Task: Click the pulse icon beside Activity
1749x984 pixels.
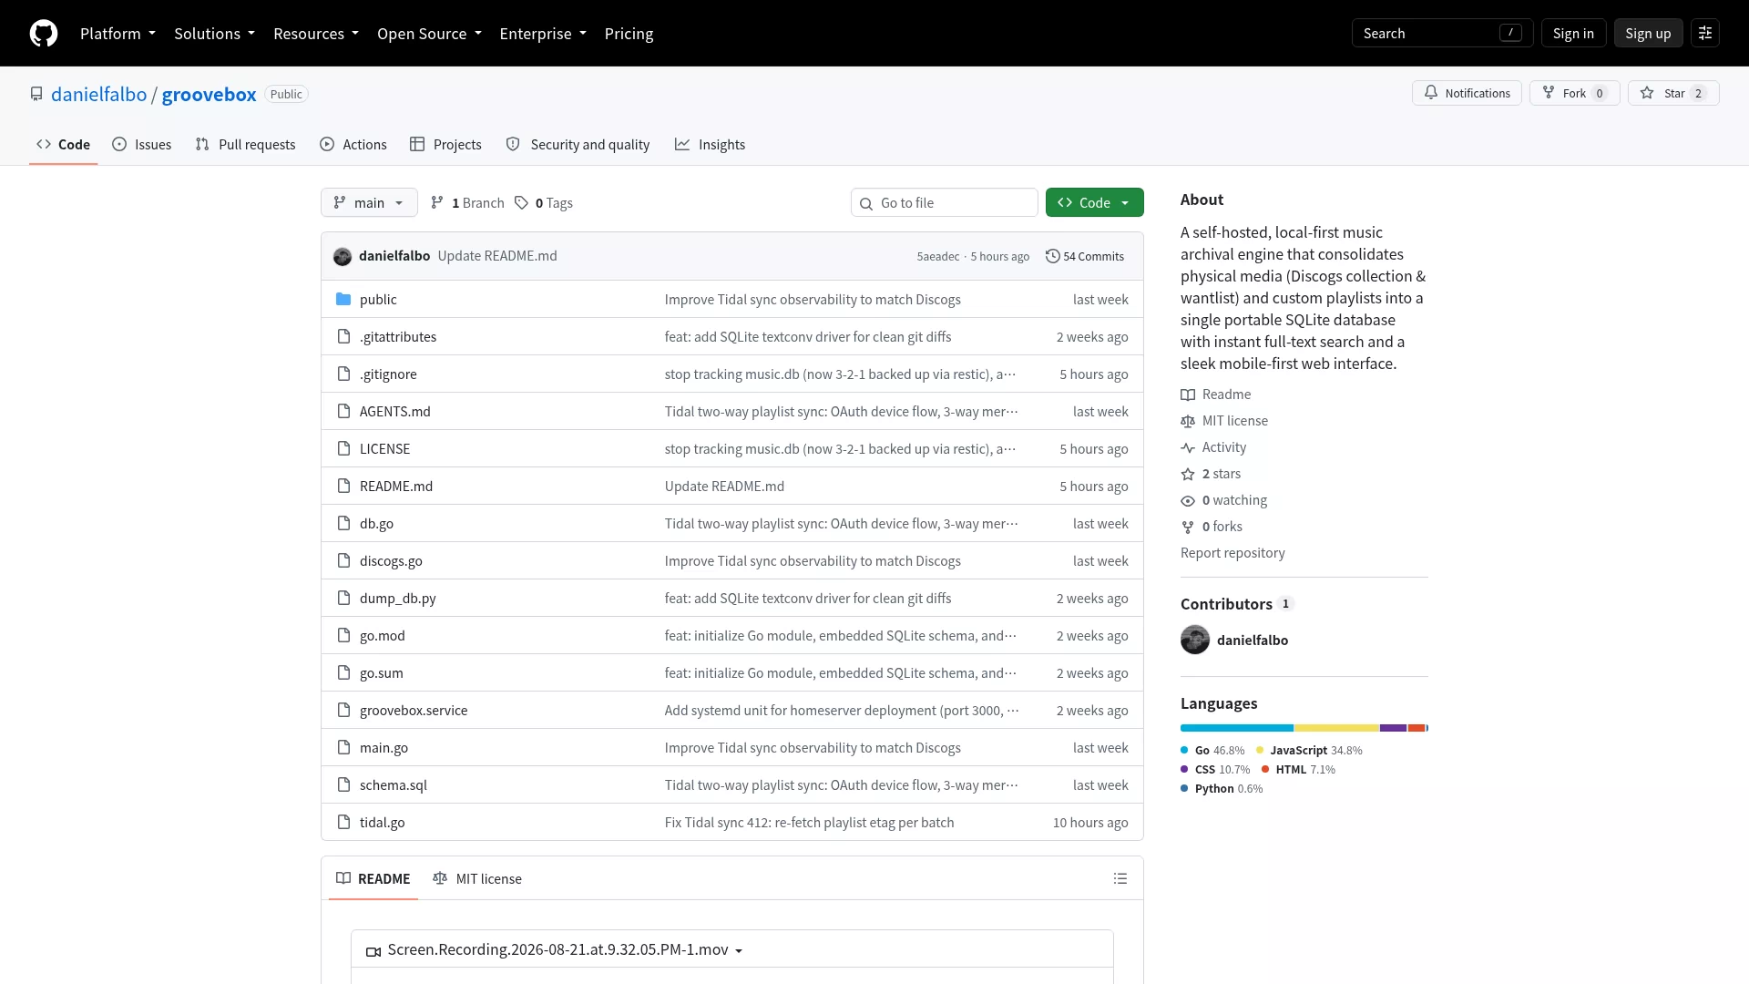Action: point(1188,448)
